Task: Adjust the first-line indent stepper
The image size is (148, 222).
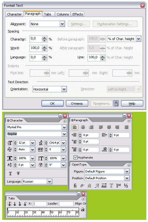Action: (x=80, y=142)
